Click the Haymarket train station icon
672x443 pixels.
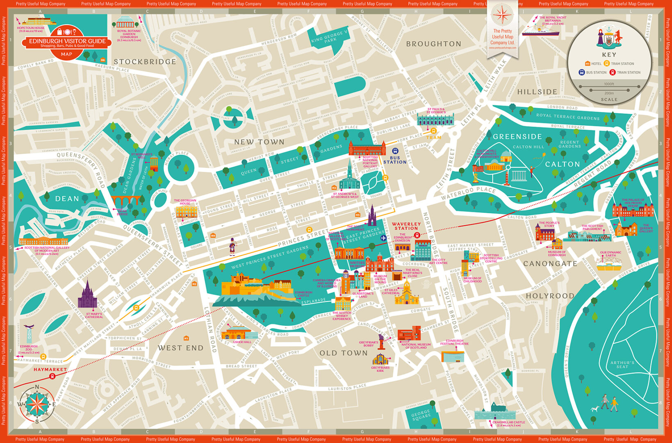tap(52, 376)
